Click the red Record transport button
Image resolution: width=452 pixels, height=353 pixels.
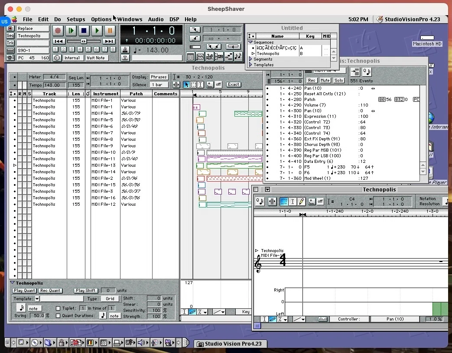tap(58, 30)
